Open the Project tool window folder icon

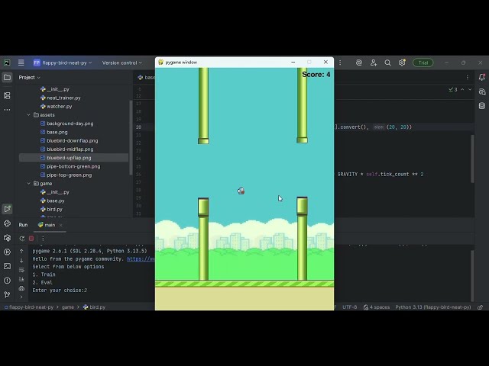coord(7,78)
